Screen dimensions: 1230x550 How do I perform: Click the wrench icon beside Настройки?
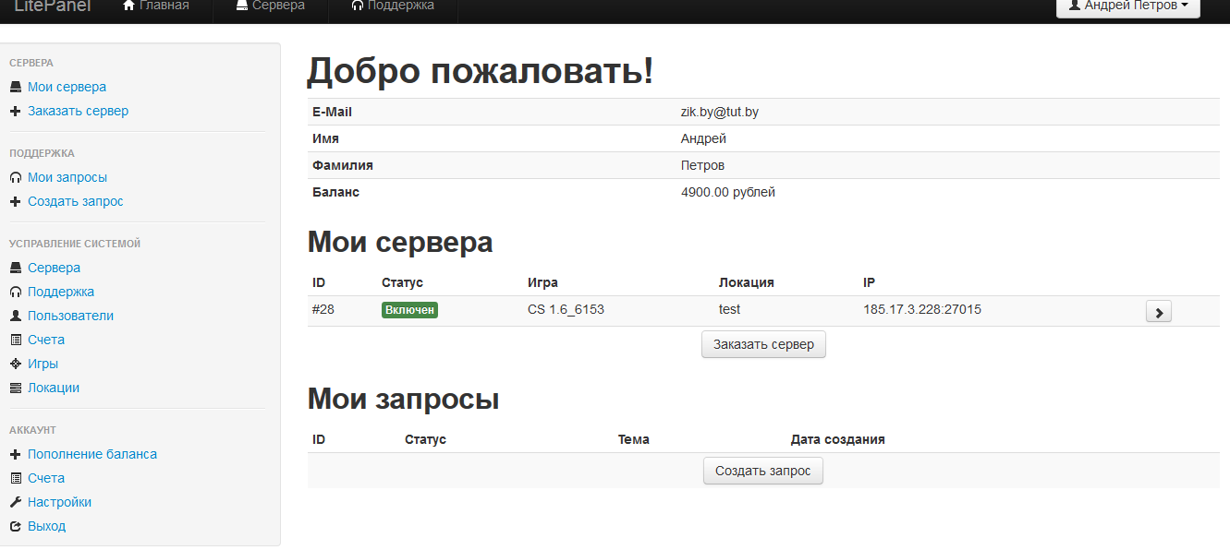(x=16, y=502)
